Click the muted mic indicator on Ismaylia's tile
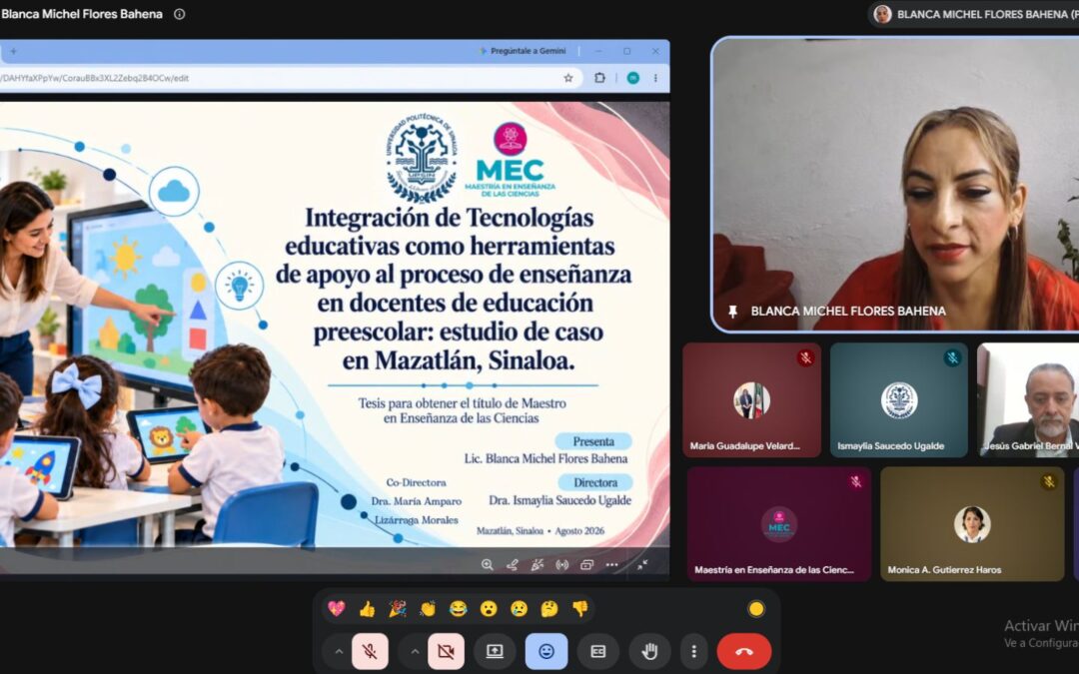 tap(952, 357)
